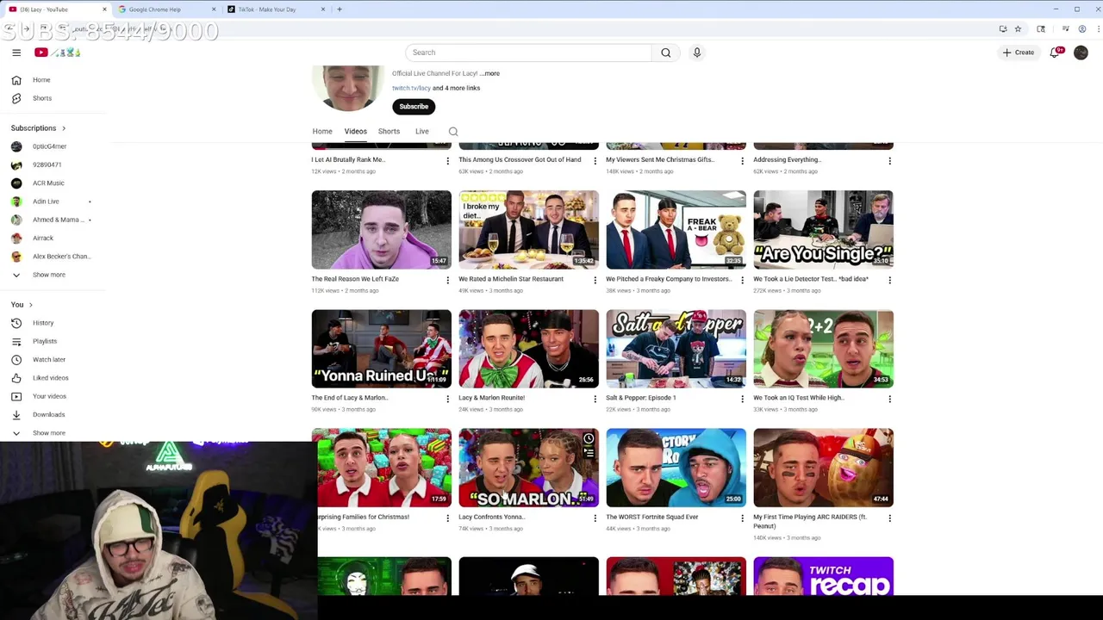Bookmark this page with star icon

(x=1018, y=29)
